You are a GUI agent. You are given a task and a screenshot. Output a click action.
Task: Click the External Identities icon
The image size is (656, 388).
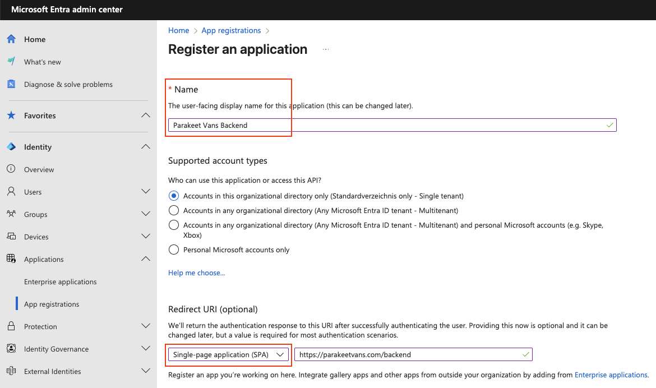(x=11, y=371)
